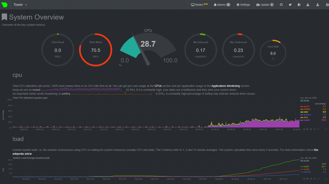
Task: Click the CPU gauge needle chart
Action: coord(148,49)
